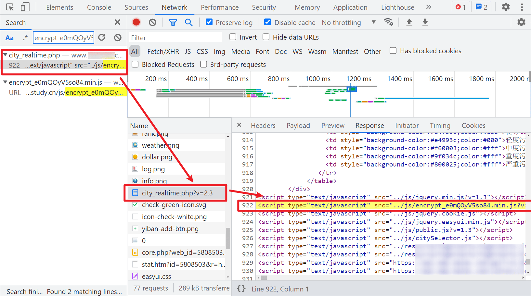The width and height of the screenshot is (531, 296).
Task: Click the red error count badge
Action: 460,7
